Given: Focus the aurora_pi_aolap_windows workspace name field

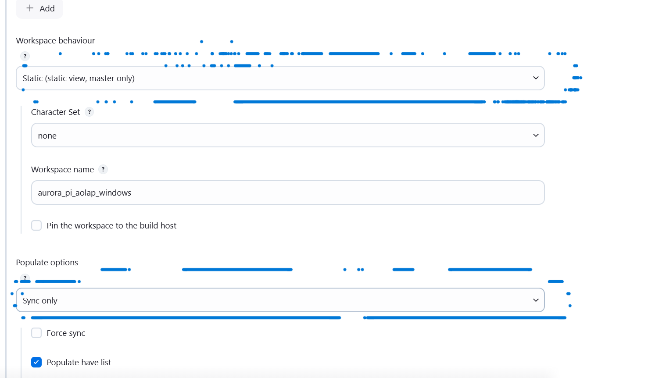Looking at the screenshot, I should click(x=288, y=193).
